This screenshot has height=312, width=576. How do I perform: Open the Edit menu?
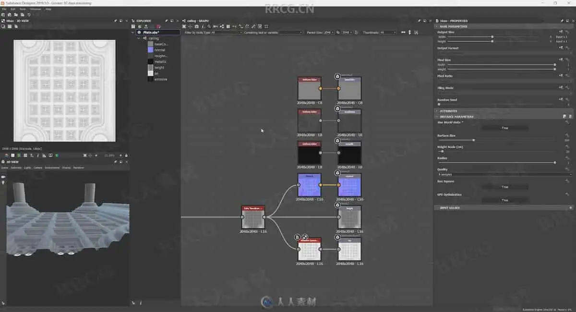coord(13,9)
